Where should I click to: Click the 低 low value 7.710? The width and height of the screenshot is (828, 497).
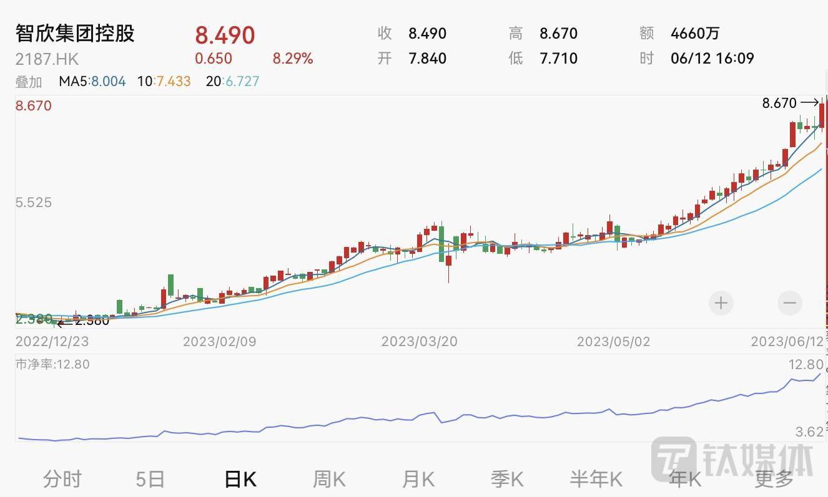(559, 59)
